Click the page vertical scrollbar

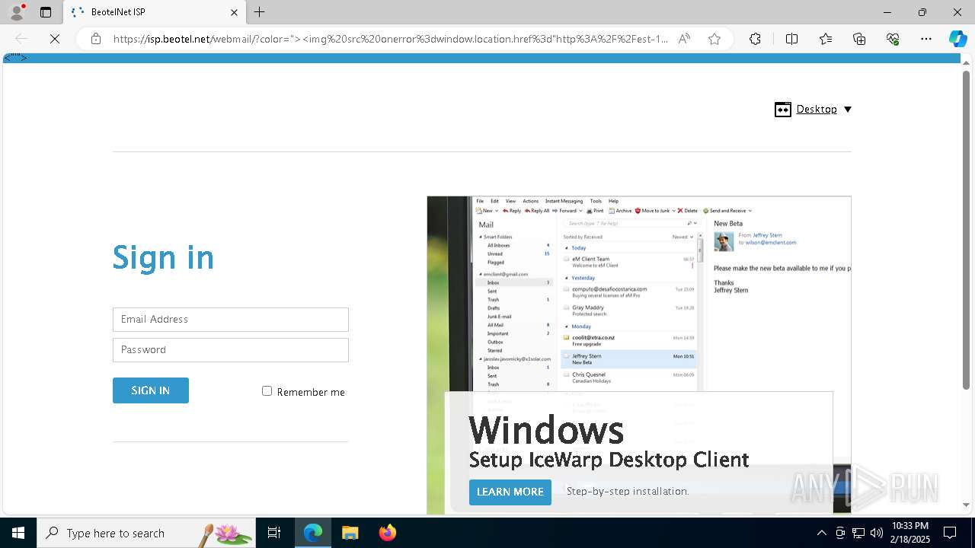(x=967, y=230)
